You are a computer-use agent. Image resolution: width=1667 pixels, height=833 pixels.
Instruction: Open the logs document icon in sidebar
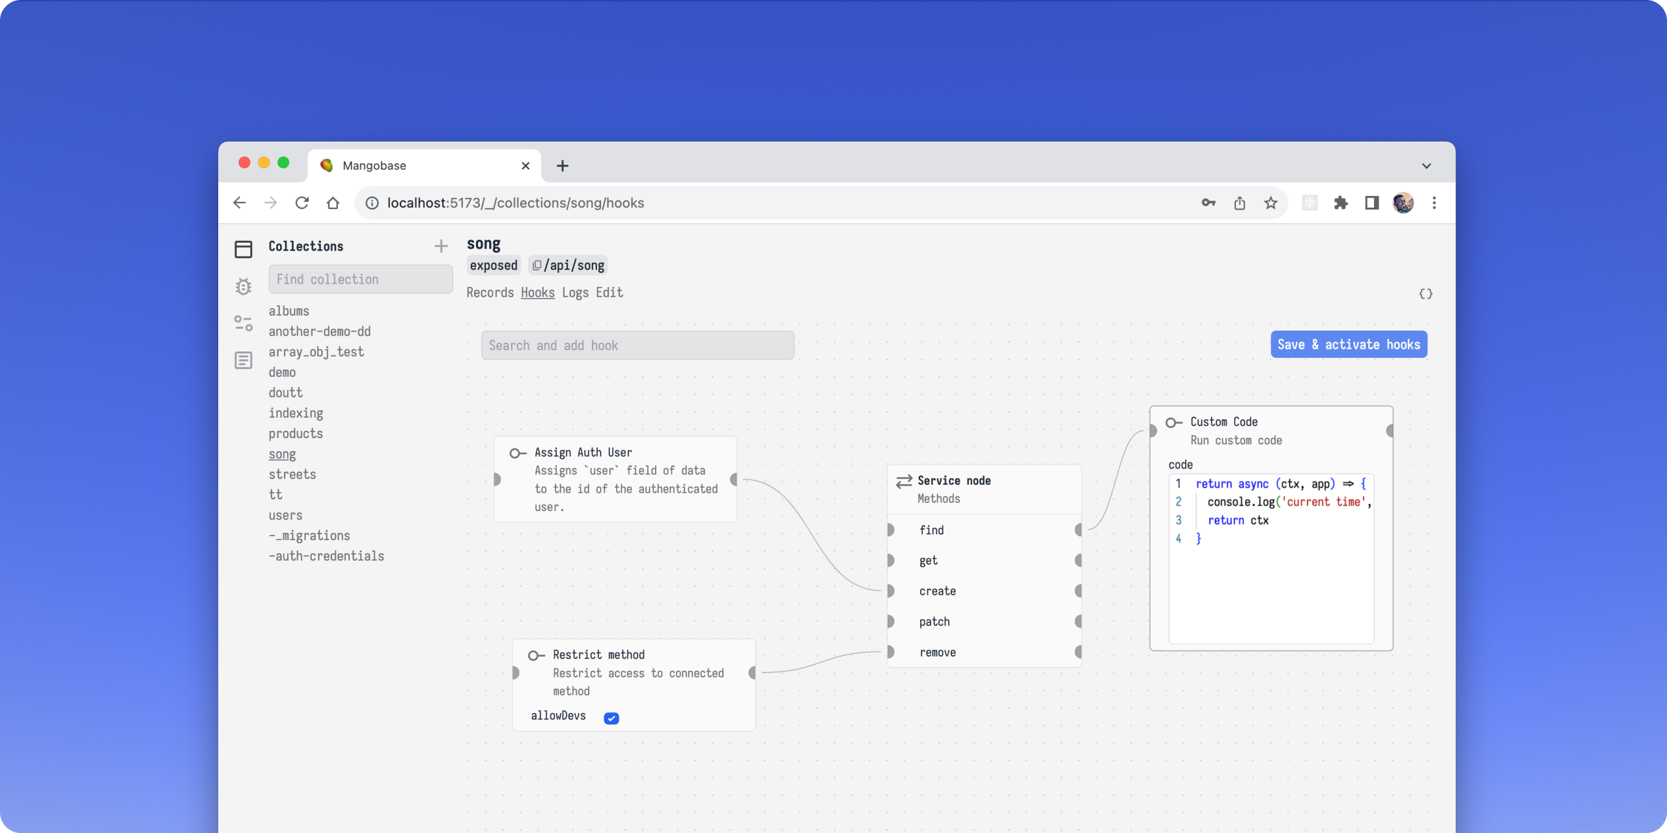coord(243,360)
